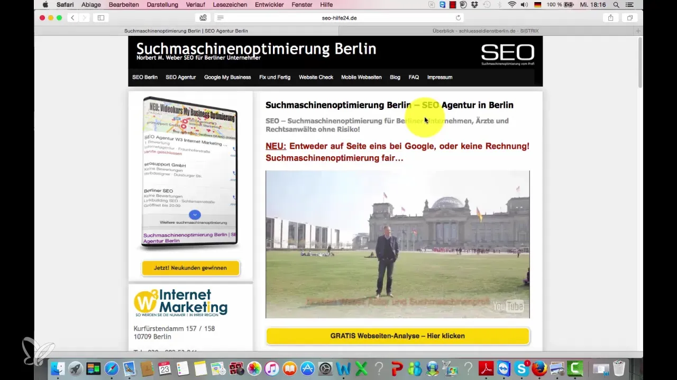
Task: Open the FAQ navigation link
Action: (414, 77)
